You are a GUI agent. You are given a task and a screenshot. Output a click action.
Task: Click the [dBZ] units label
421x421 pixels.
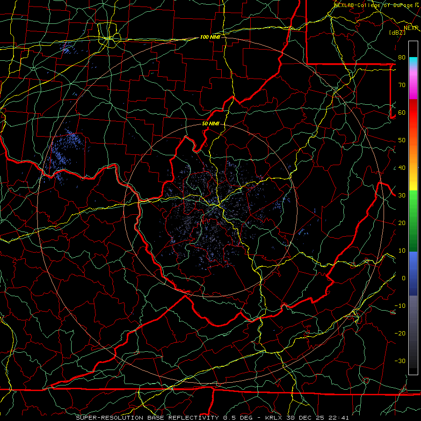(x=397, y=32)
